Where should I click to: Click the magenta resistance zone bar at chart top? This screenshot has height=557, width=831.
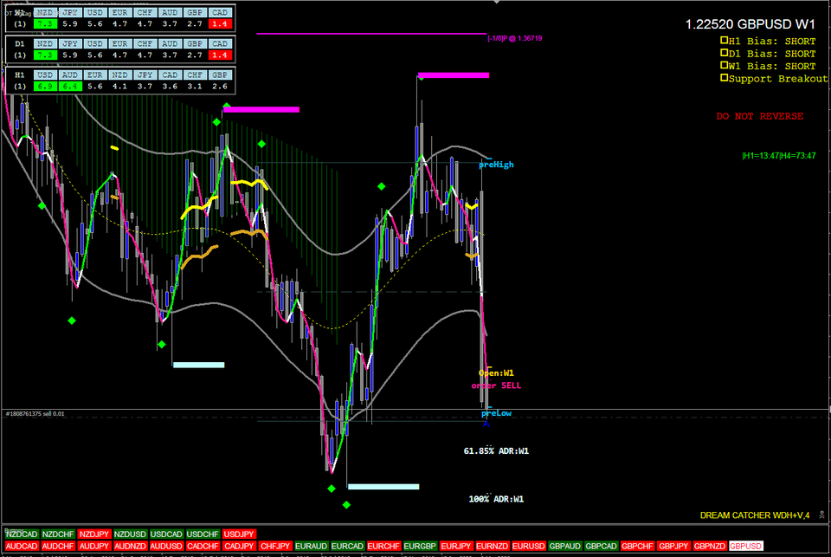point(454,75)
